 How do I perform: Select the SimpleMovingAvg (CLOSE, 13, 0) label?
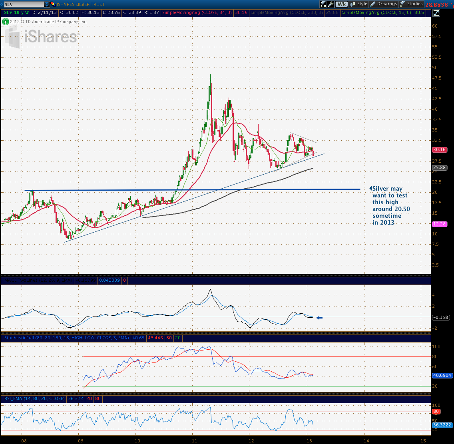pos(376,12)
